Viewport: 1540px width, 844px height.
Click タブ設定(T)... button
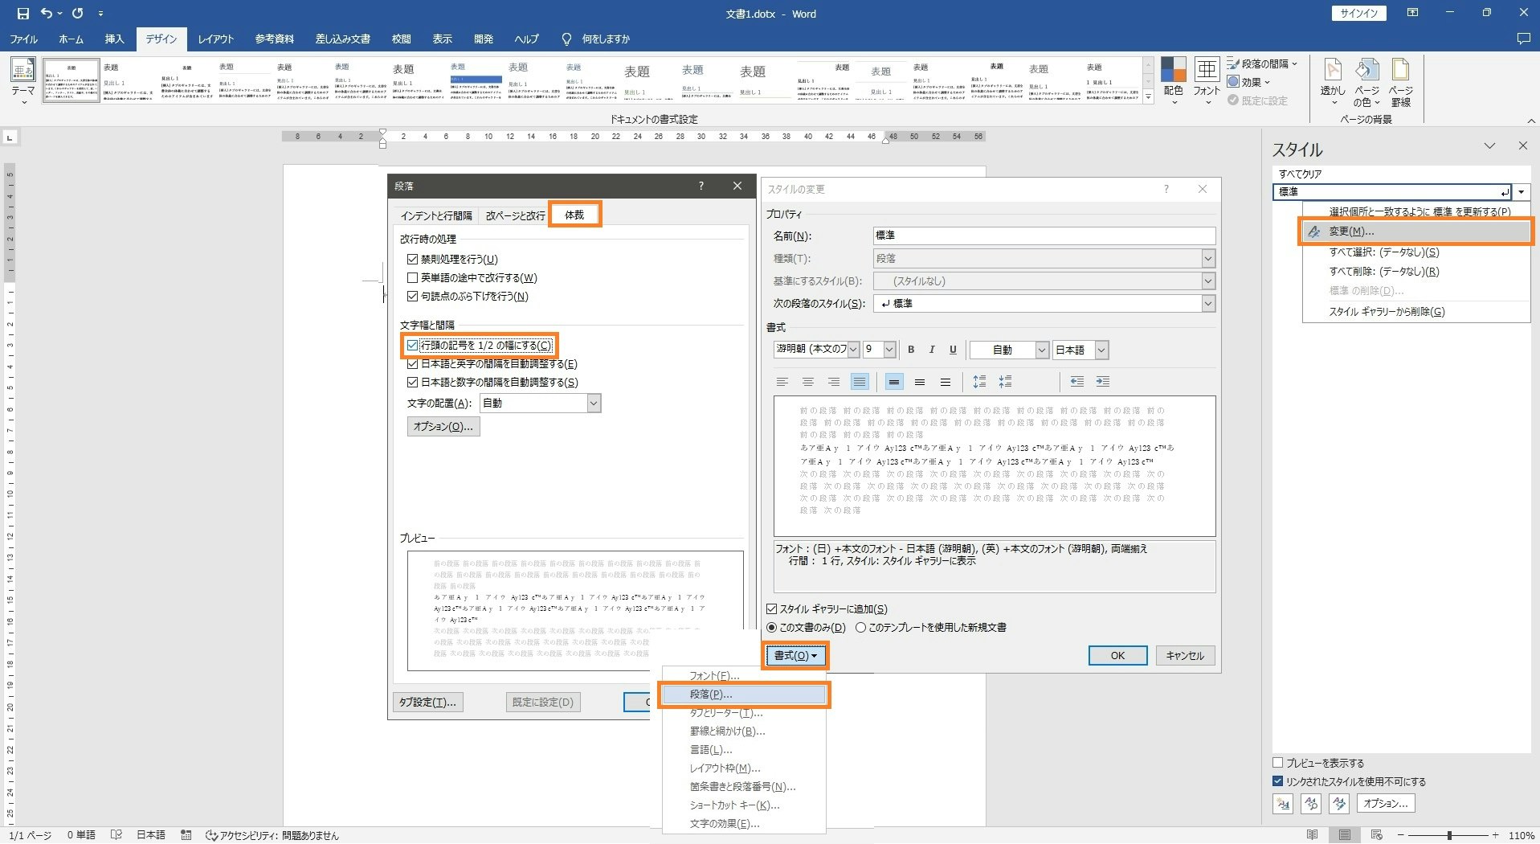pyautogui.click(x=428, y=703)
